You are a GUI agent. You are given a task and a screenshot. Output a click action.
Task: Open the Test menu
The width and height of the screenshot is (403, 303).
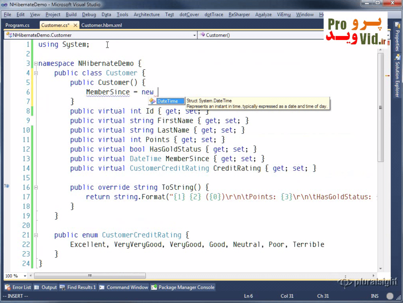pyautogui.click(x=170, y=15)
